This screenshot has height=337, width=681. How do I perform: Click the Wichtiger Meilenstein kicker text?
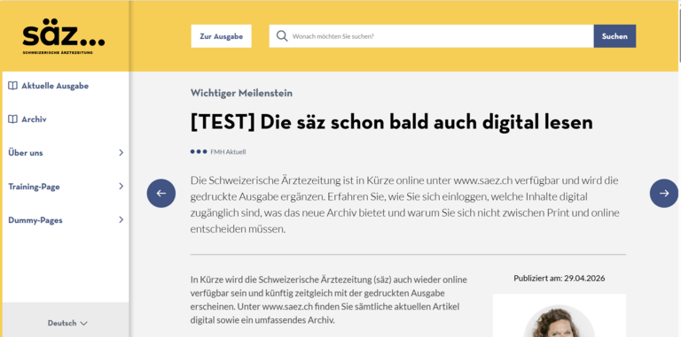pos(241,93)
